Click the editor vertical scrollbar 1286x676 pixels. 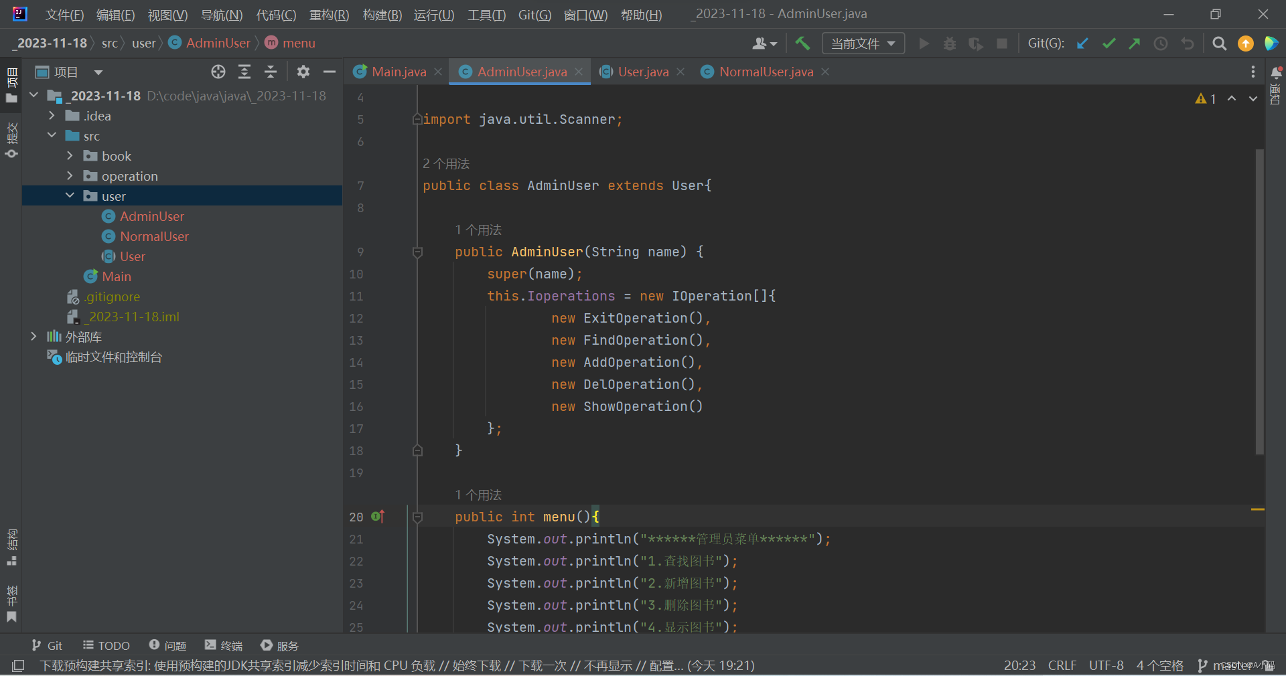(x=1259, y=301)
